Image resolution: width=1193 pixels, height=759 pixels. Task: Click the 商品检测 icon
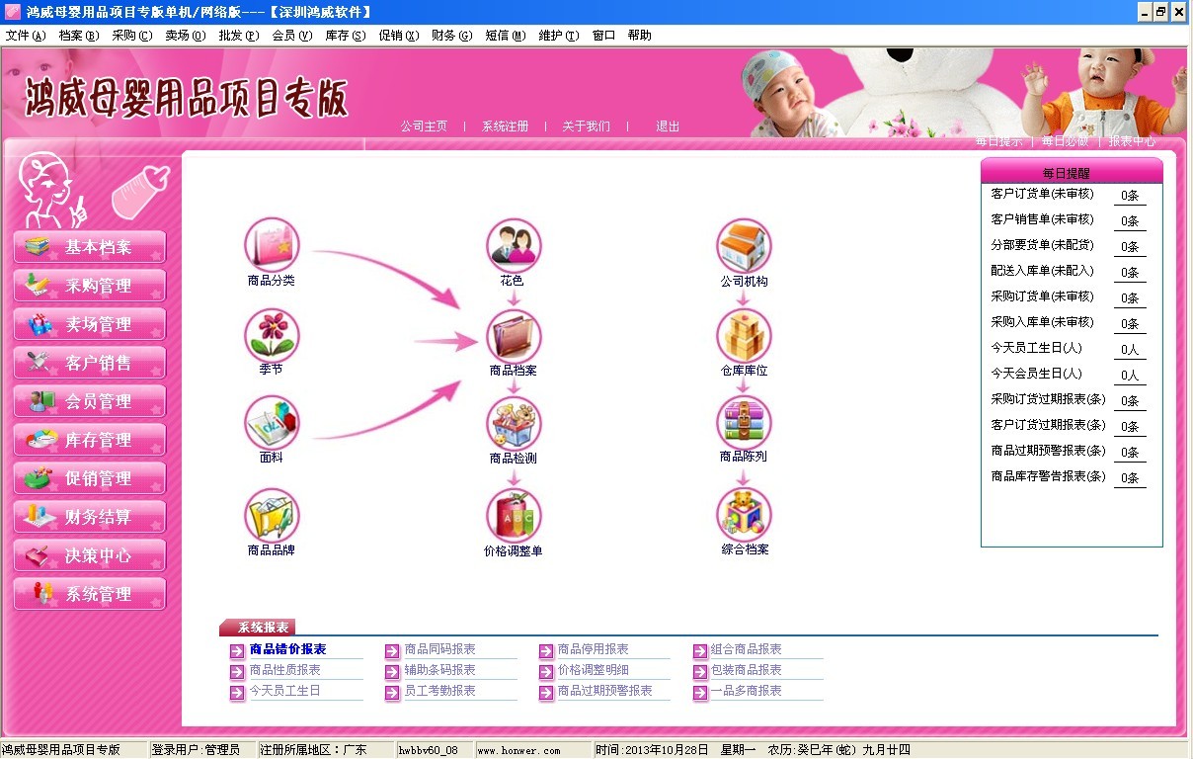coord(513,424)
